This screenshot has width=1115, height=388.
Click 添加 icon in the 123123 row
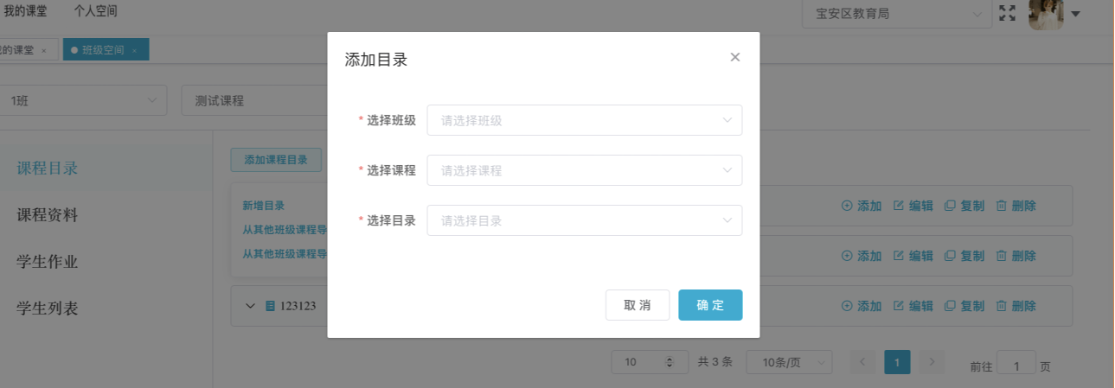tap(846, 306)
